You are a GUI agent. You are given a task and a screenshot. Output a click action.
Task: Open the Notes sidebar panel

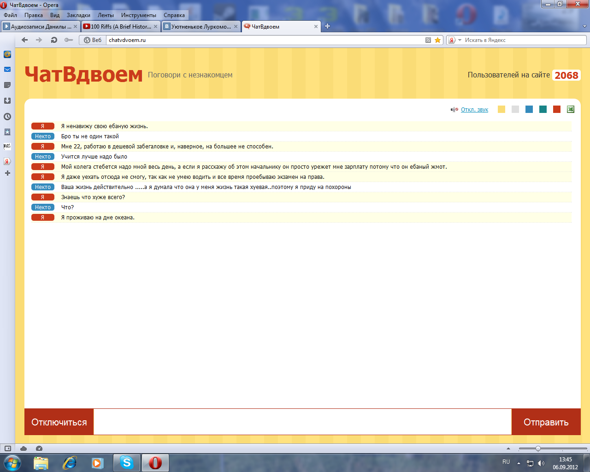click(x=7, y=85)
